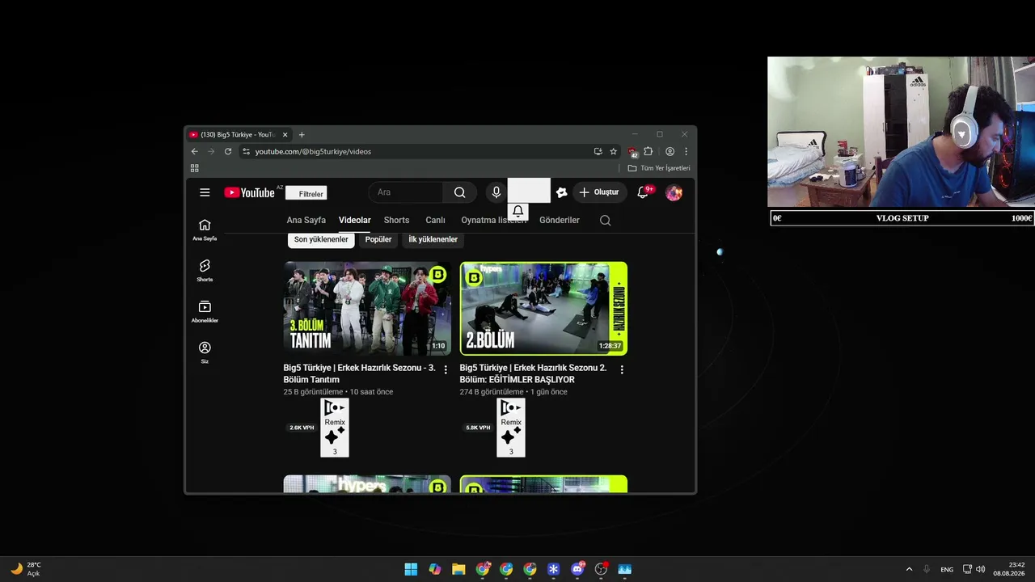
Task: Play the 2. Bölüm thumbnail
Action: click(543, 309)
